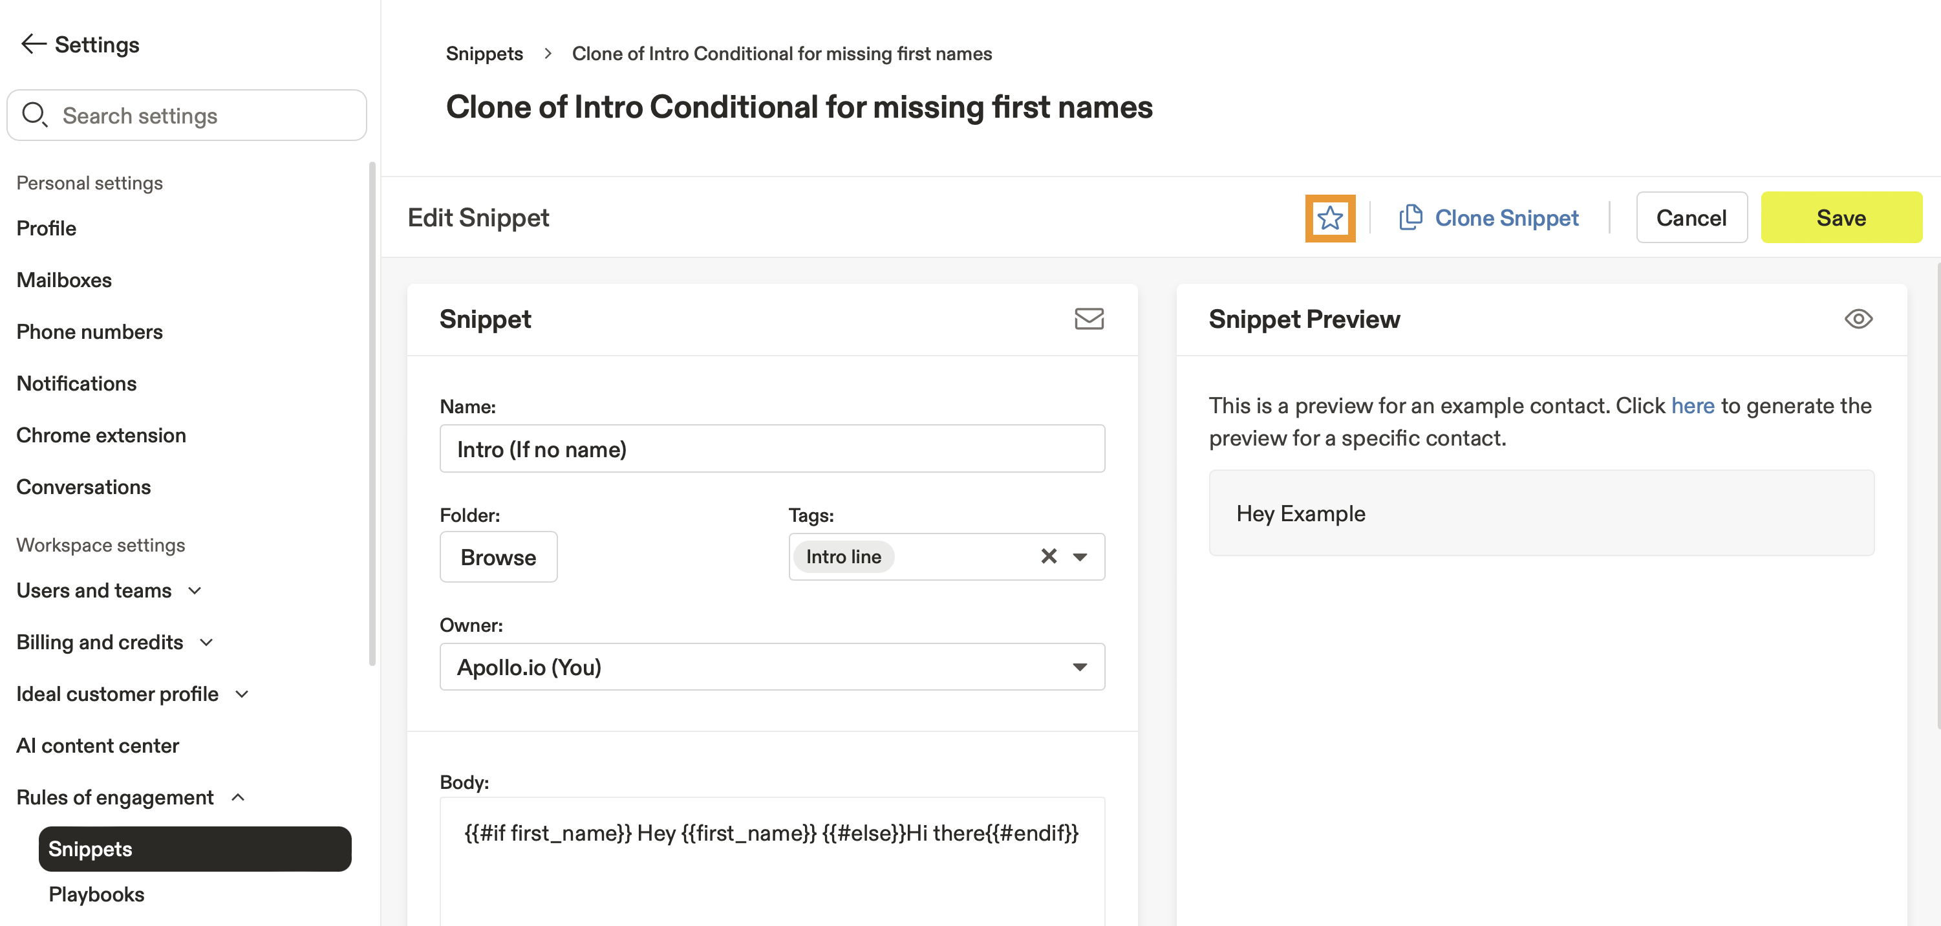Expand Ideal customer profile section
The height and width of the screenshot is (926, 1941).
pos(242,694)
